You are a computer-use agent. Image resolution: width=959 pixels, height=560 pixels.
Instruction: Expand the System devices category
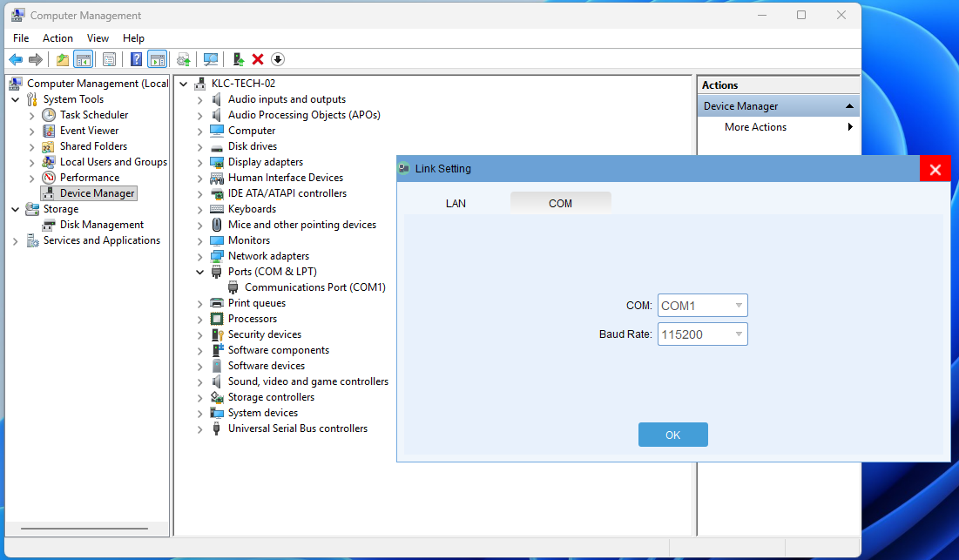coord(200,414)
